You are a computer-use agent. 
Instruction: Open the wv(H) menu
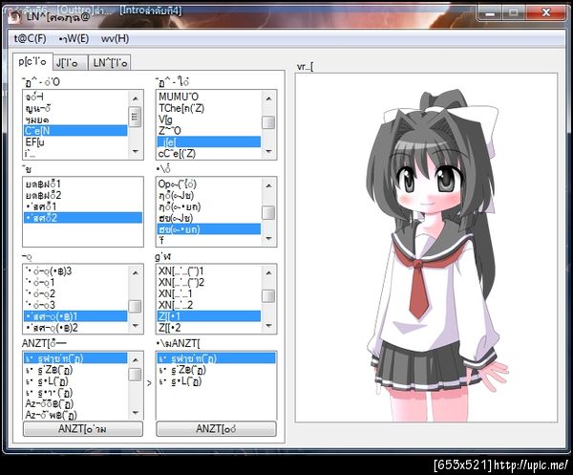(x=116, y=38)
